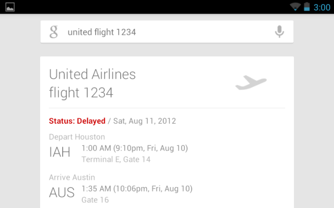Tap the airplane icon on flight card

pyautogui.click(x=251, y=83)
